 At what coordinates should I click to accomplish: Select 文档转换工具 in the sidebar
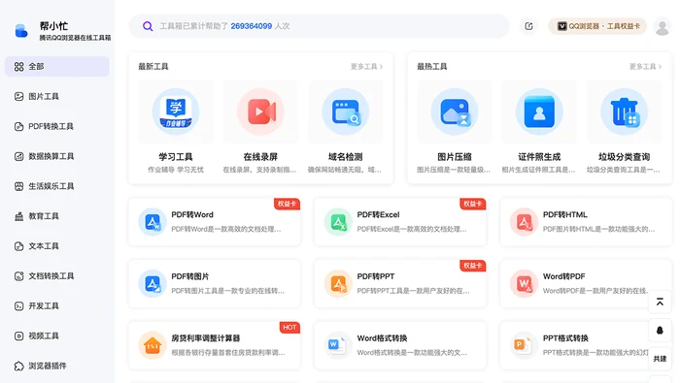click(x=57, y=276)
